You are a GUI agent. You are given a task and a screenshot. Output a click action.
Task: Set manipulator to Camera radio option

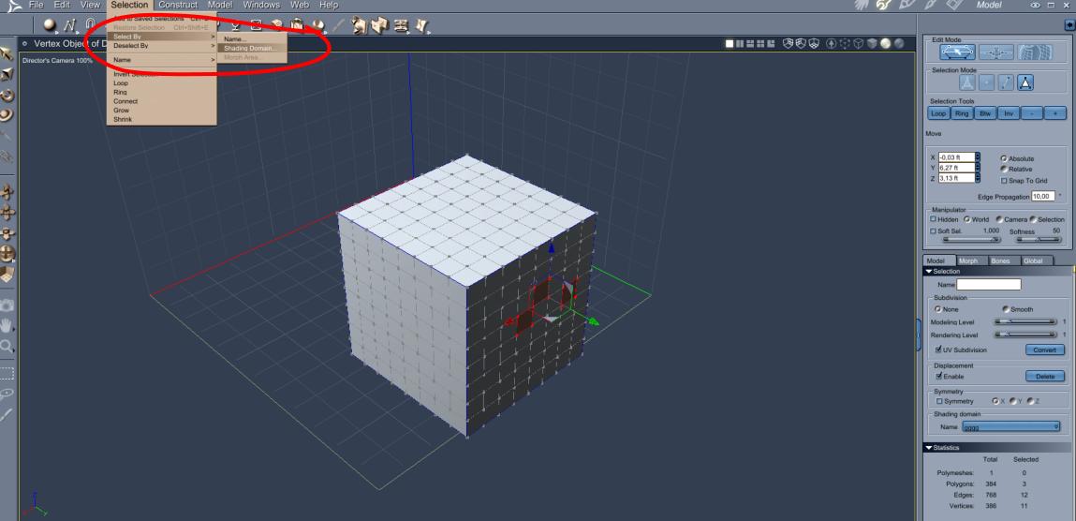tap(999, 219)
